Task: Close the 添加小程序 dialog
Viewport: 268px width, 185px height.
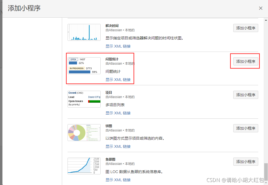Action: (260, 8)
